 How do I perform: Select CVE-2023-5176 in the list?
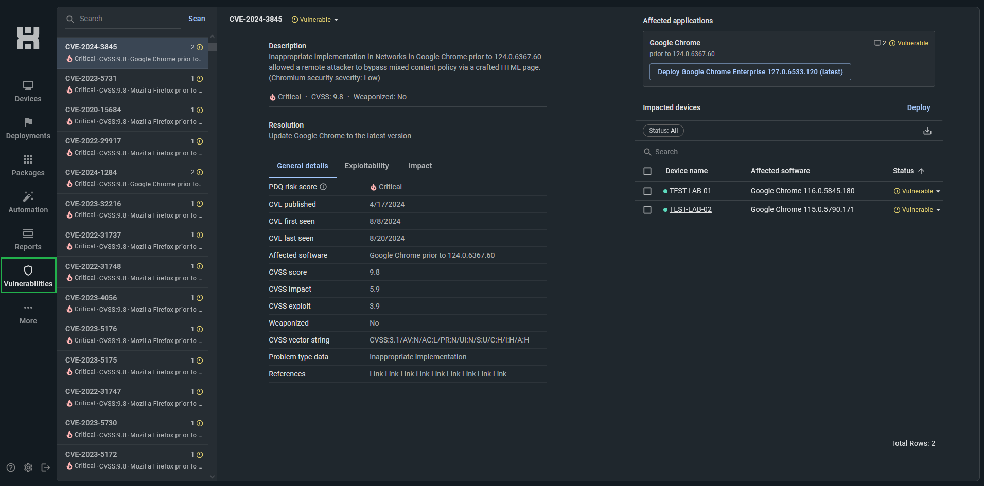[x=133, y=335]
